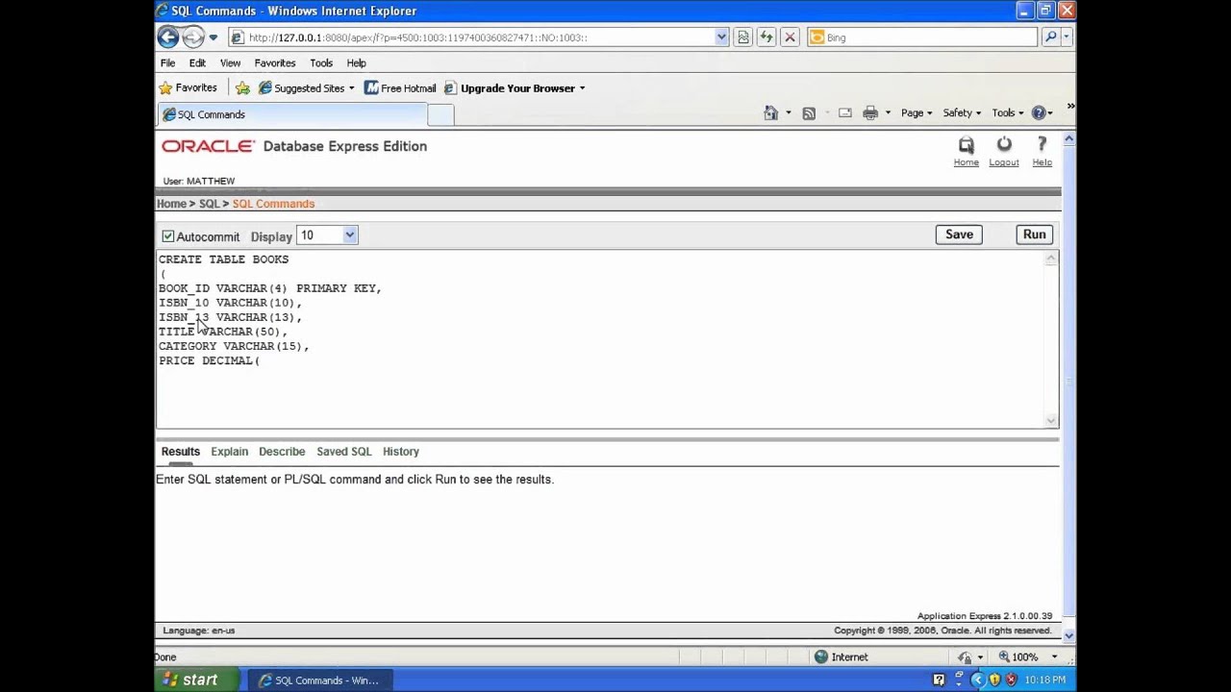Go to SQL breadcrumb link

click(x=209, y=204)
